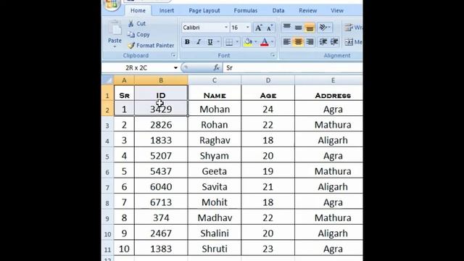Click the formula bar containing Sr

293,67
